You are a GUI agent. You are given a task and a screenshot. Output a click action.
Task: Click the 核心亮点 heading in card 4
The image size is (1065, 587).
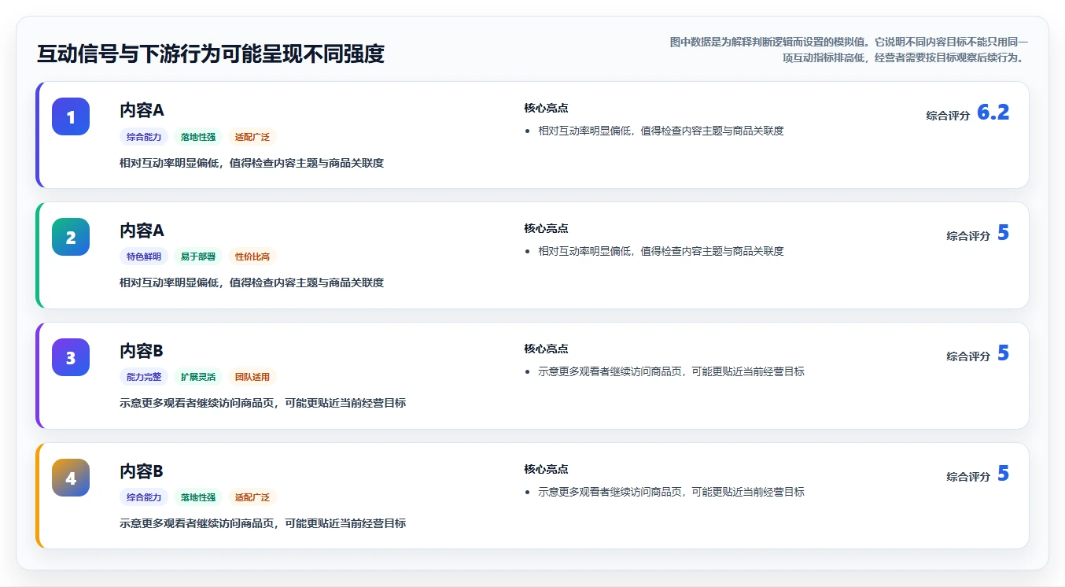click(x=546, y=469)
